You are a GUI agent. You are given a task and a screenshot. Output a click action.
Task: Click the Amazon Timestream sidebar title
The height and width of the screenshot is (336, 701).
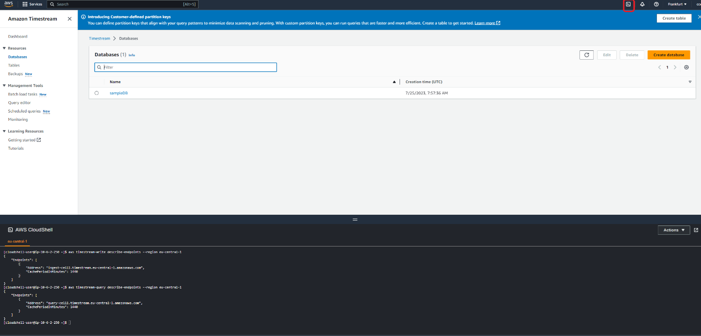click(x=32, y=19)
